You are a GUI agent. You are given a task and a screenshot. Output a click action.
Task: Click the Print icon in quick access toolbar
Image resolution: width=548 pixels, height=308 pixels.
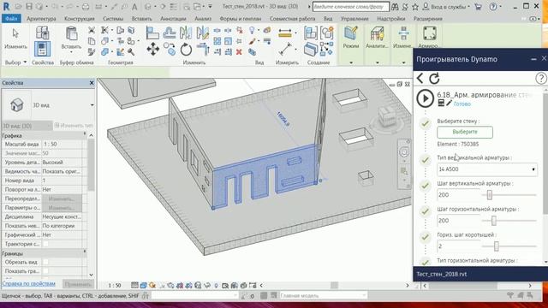(86, 6)
